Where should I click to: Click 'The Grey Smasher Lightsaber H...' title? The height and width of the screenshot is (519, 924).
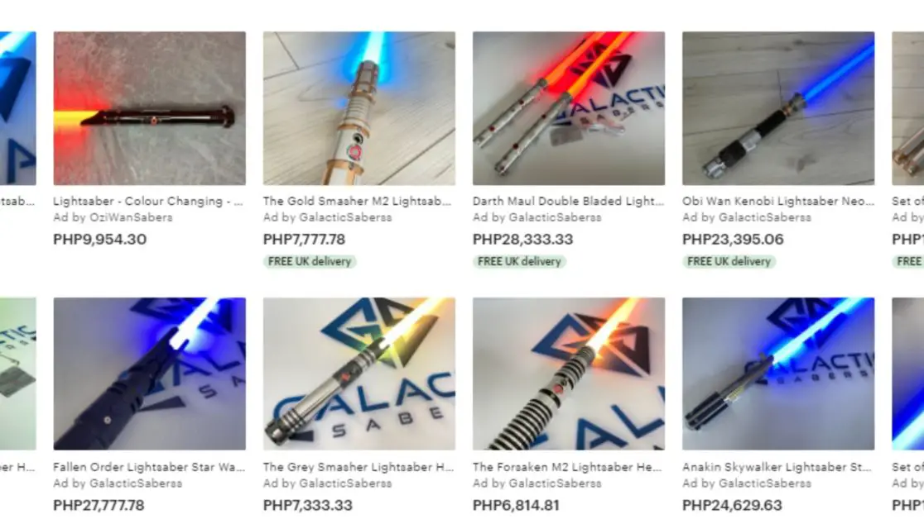pos(359,467)
